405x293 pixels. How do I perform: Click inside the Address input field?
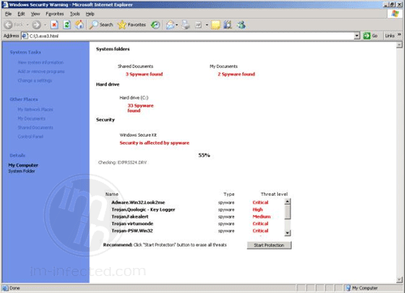pyautogui.click(x=191, y=36)
